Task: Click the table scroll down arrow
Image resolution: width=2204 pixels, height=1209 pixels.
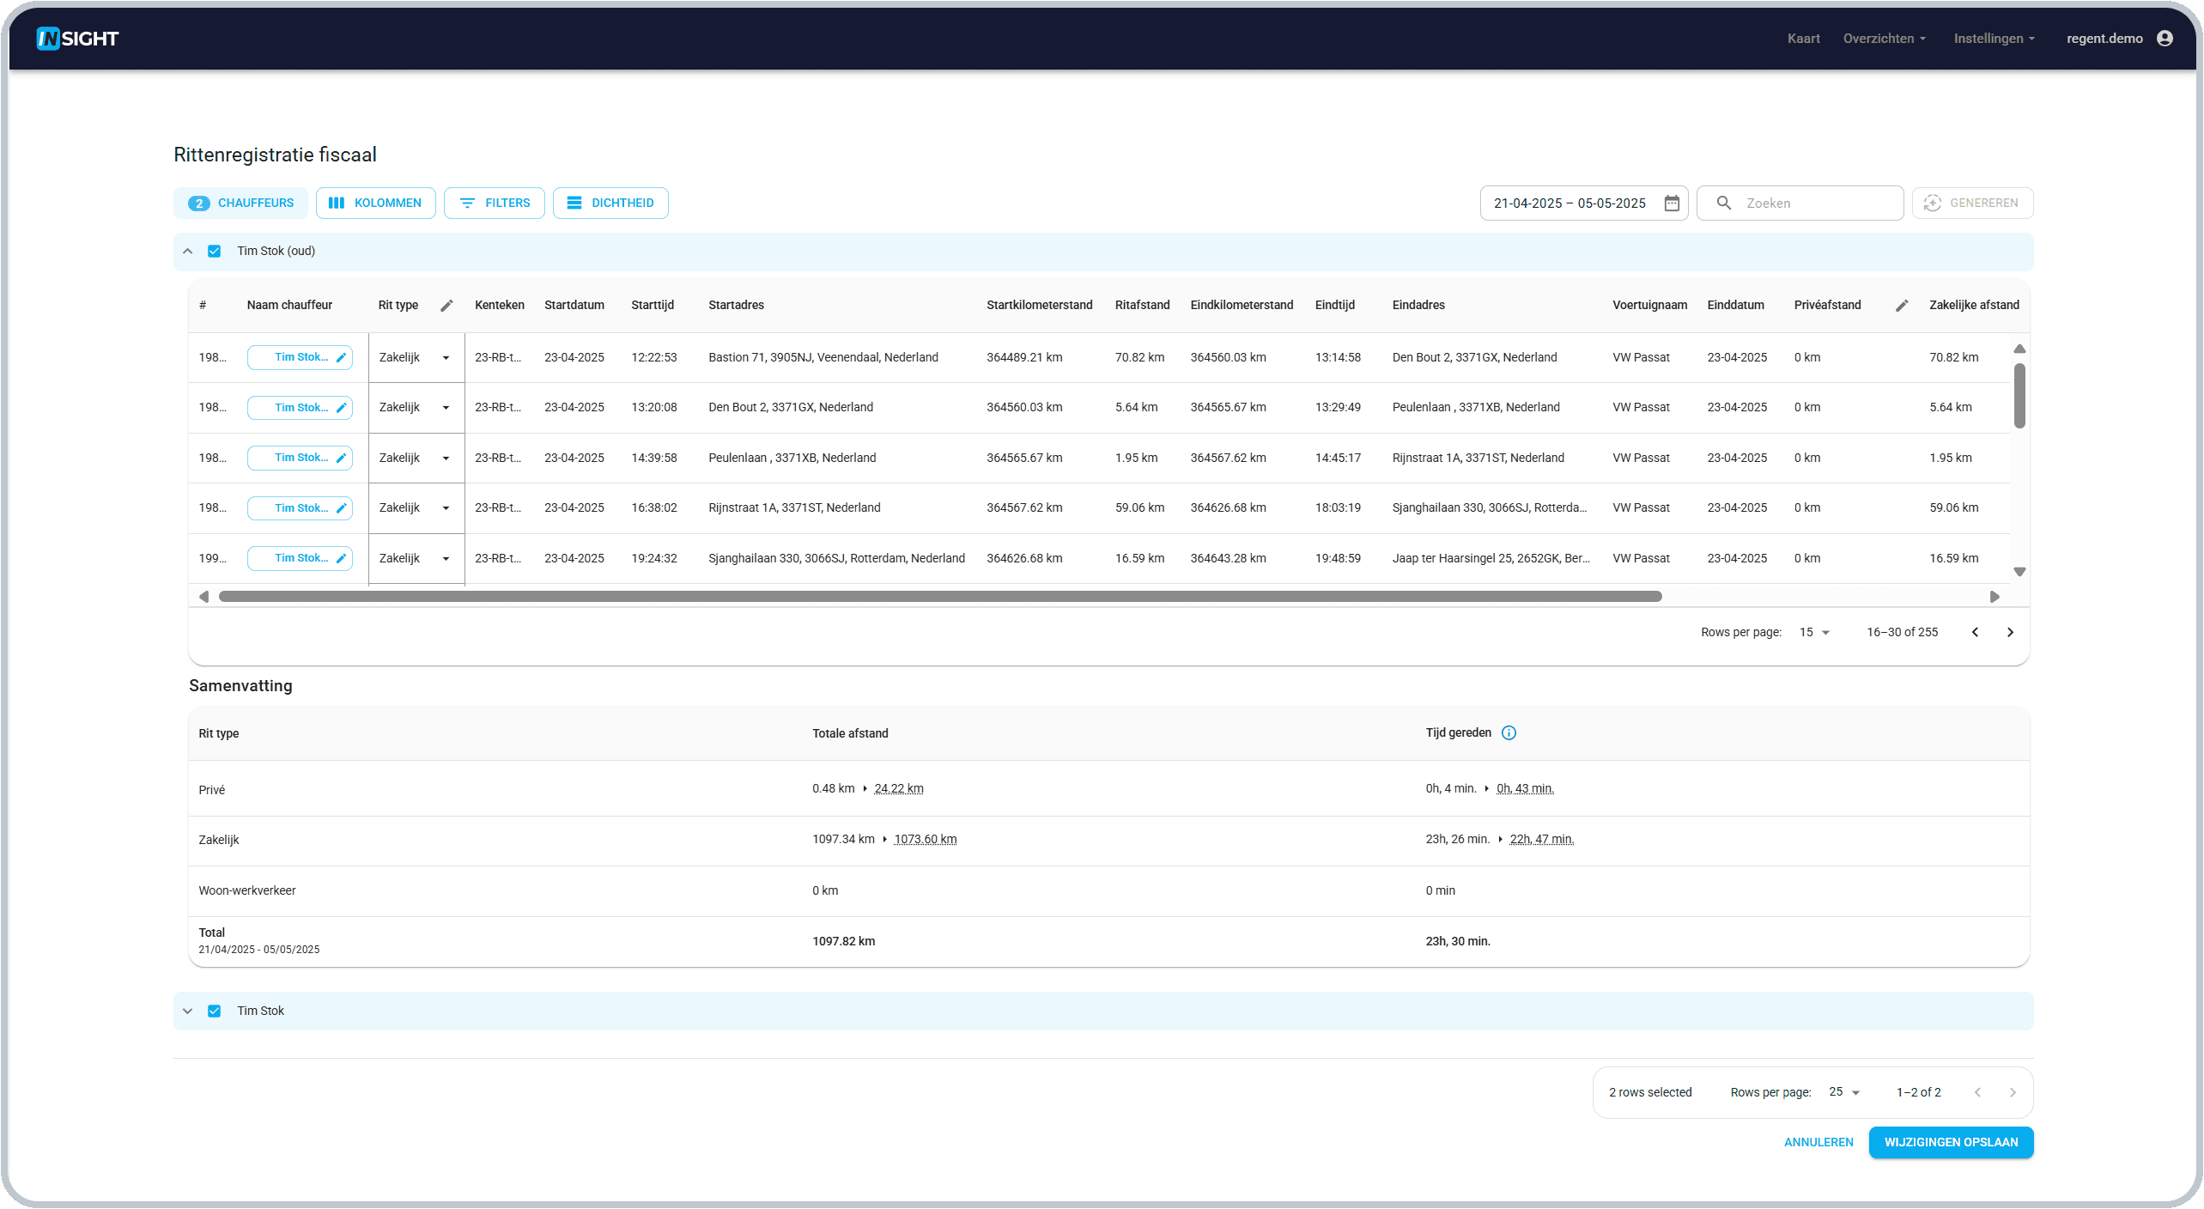Action: click(2019, 572)
